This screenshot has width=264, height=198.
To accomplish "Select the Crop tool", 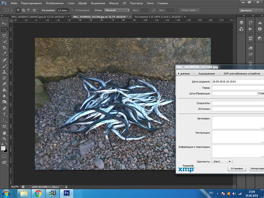I will point(5,48).
